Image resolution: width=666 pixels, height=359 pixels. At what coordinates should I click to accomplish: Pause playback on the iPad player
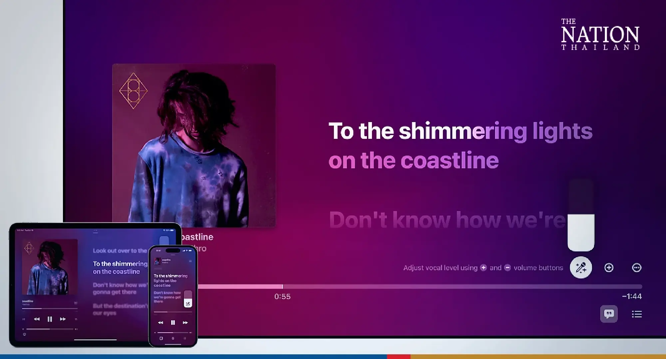(x=50, y=319)
